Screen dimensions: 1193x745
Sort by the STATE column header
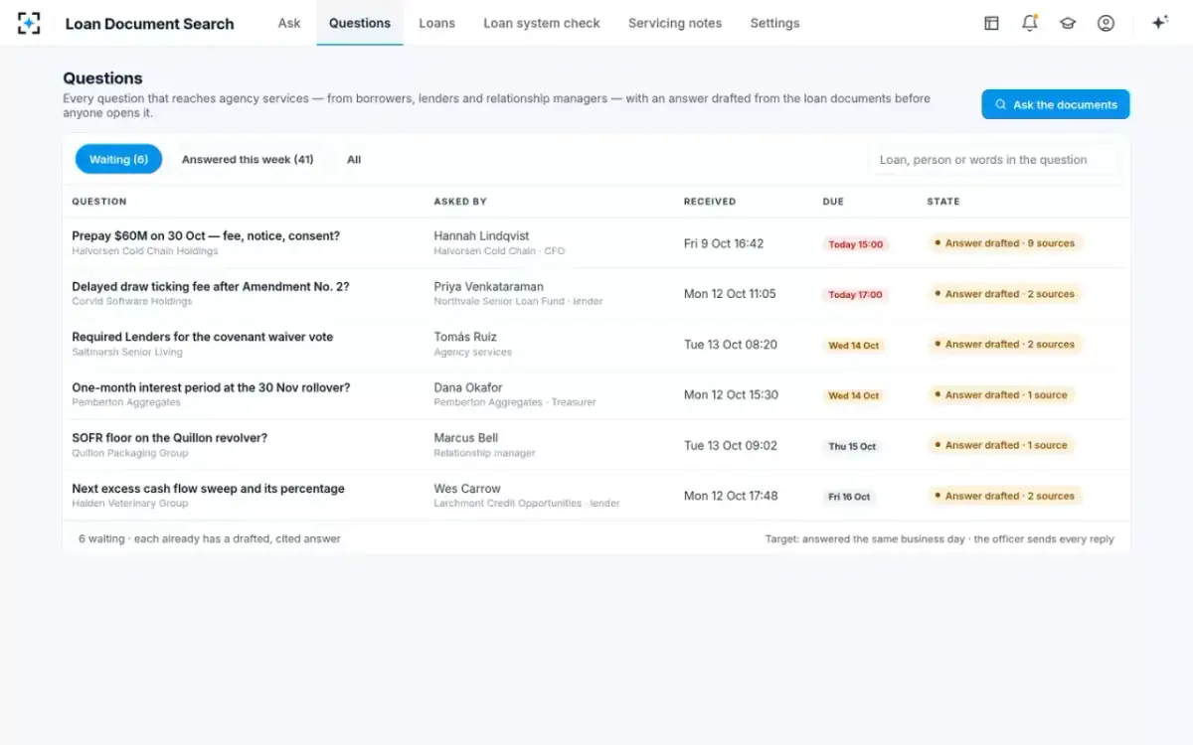click(x=943, y=202)
